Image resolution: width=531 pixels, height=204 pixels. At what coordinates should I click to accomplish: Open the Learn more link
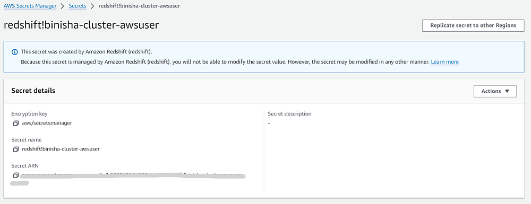[x=444, y=62]
